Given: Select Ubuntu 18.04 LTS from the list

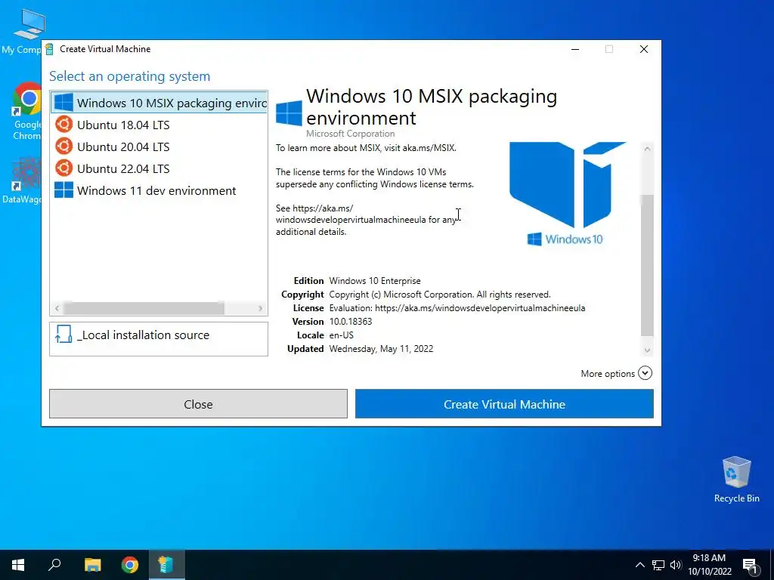Looking at the screenshot, I should click(159, 125).
